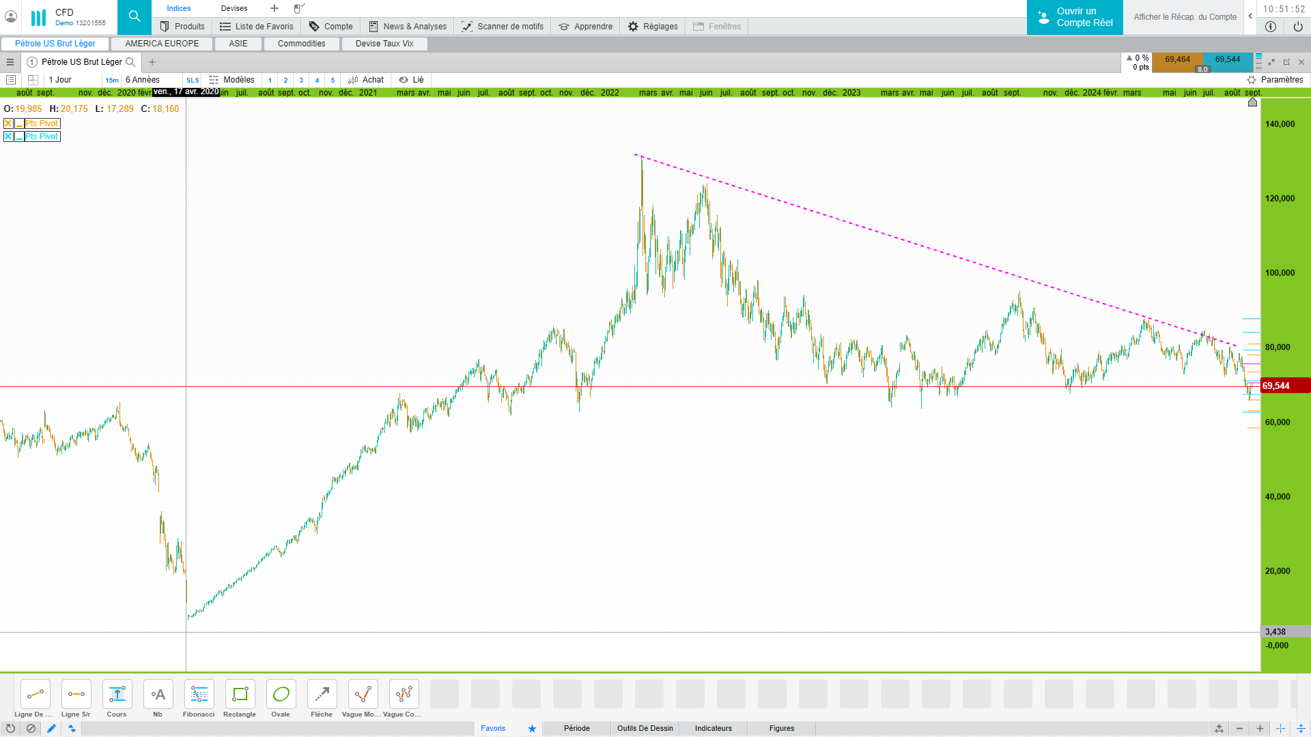The width and height of the screenshot is (1311, 737).
Task: Click the 69,464 sell price box
Action: [x=1177, y=60]
